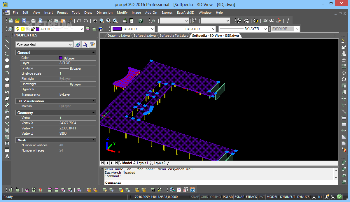Select the Pan hand tool
The height and width of the screenshot is (202, 350).
pos(95,21)
